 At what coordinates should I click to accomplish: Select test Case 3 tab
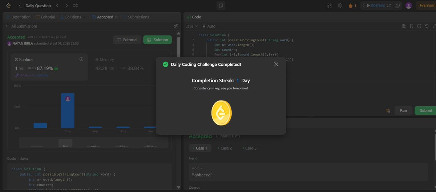[249, 148]
